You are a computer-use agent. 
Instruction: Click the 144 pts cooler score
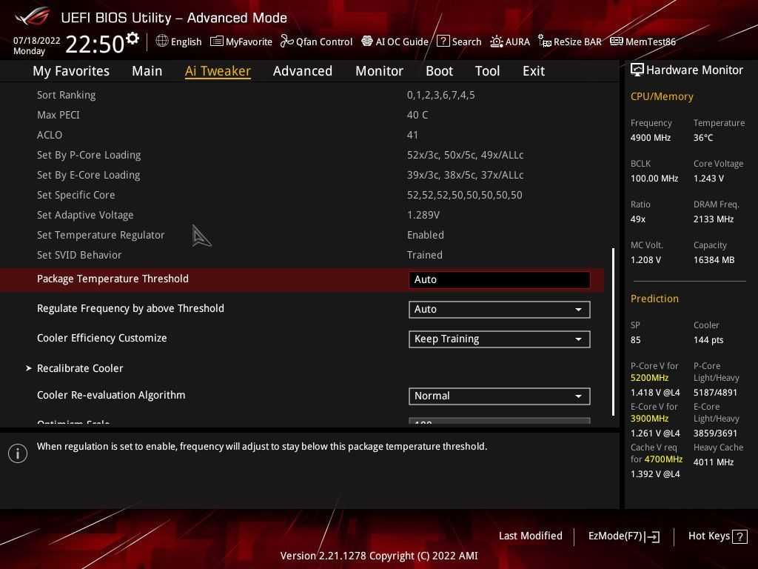[708, 340]
